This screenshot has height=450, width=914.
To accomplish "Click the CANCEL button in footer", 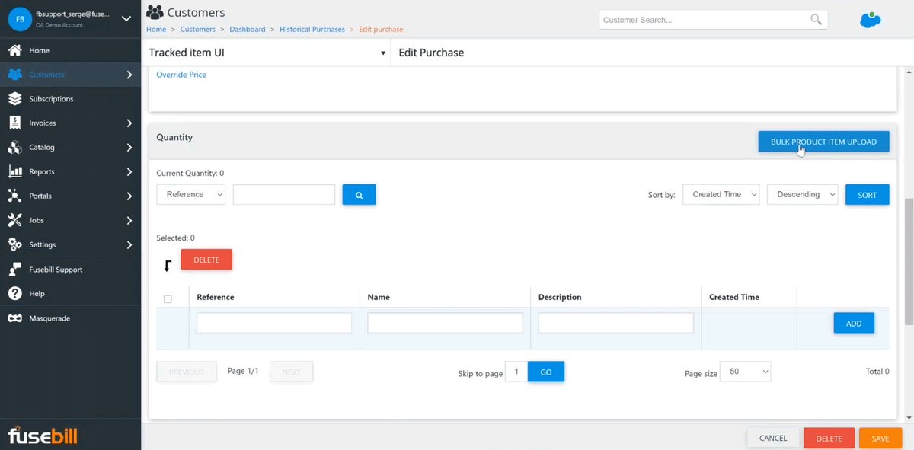I will click(773, 439).
